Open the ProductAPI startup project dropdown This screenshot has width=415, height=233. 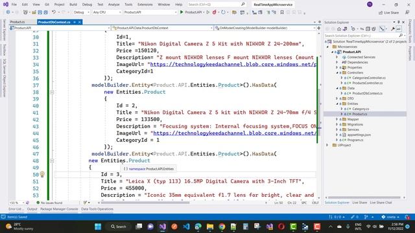point(150,12)
